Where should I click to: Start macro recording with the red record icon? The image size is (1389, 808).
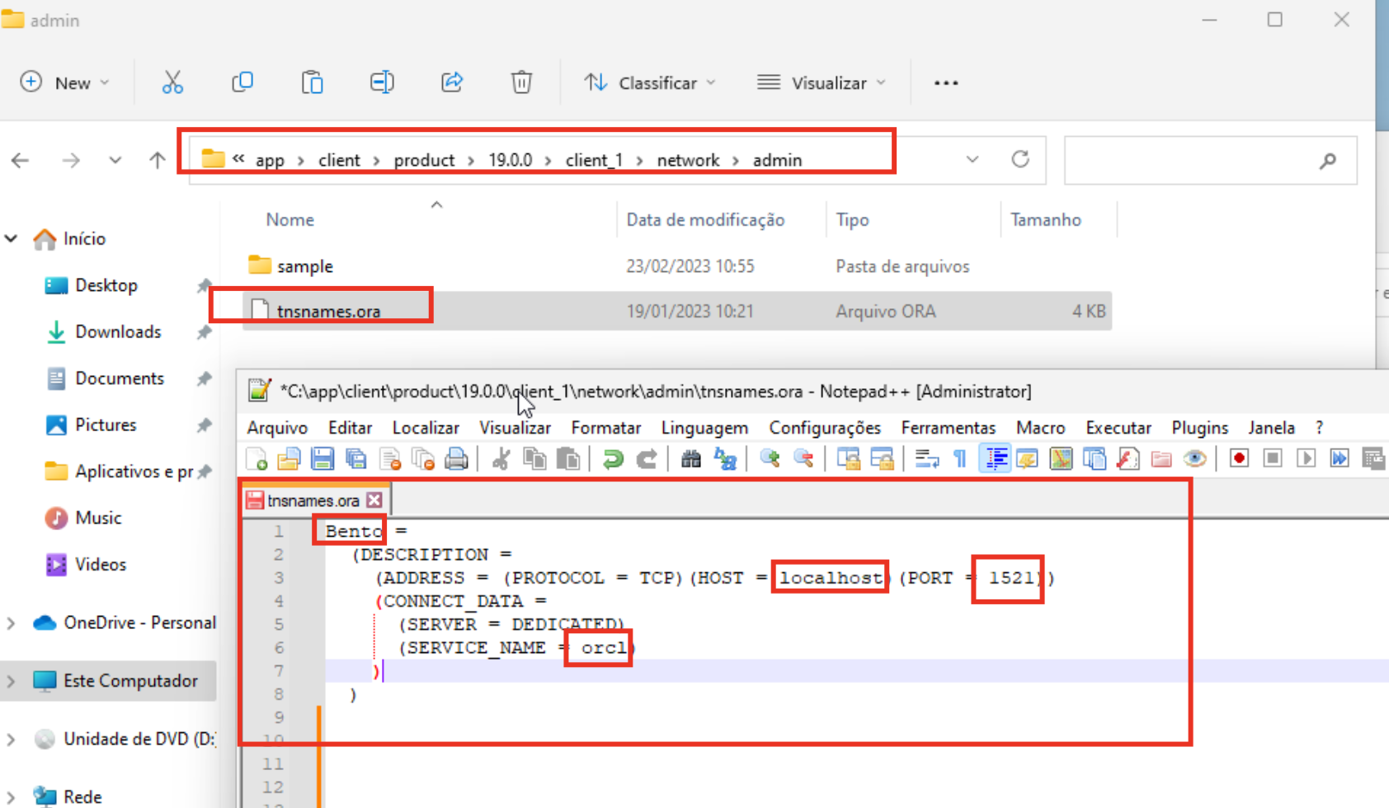tap(1238, 458)
